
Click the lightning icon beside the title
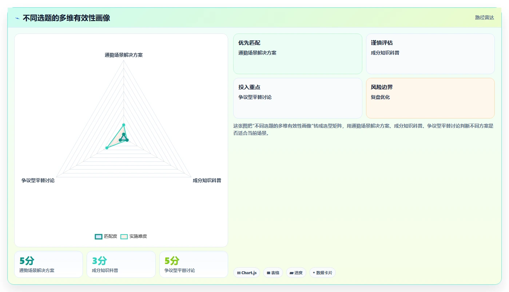click(17, 18)
